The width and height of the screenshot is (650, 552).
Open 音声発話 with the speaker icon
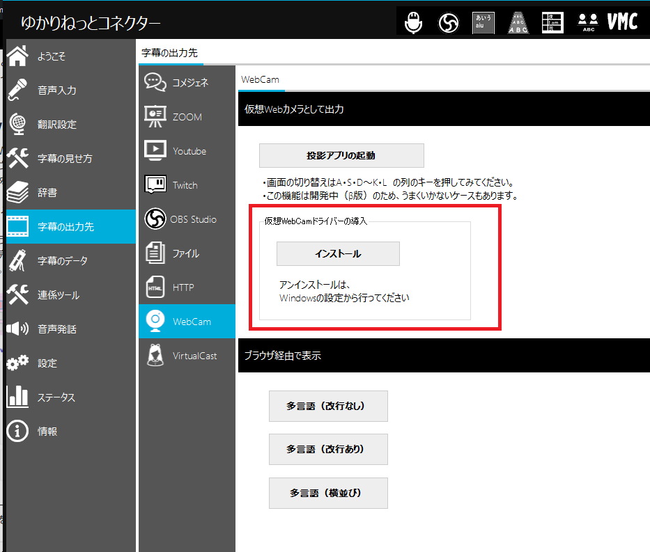click(71, 329)
